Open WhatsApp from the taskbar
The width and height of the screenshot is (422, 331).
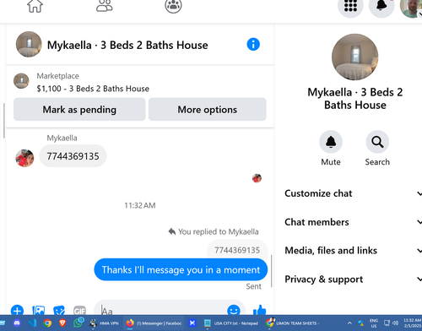tap(78, 323)
